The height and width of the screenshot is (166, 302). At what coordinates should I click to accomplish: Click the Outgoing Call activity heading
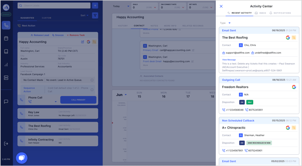[231, 80]
